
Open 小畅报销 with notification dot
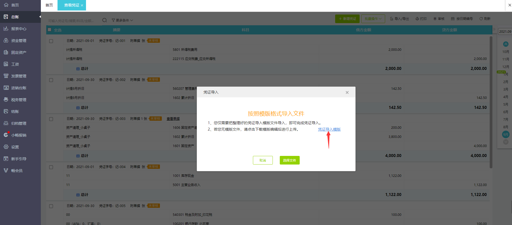point(19,135)
